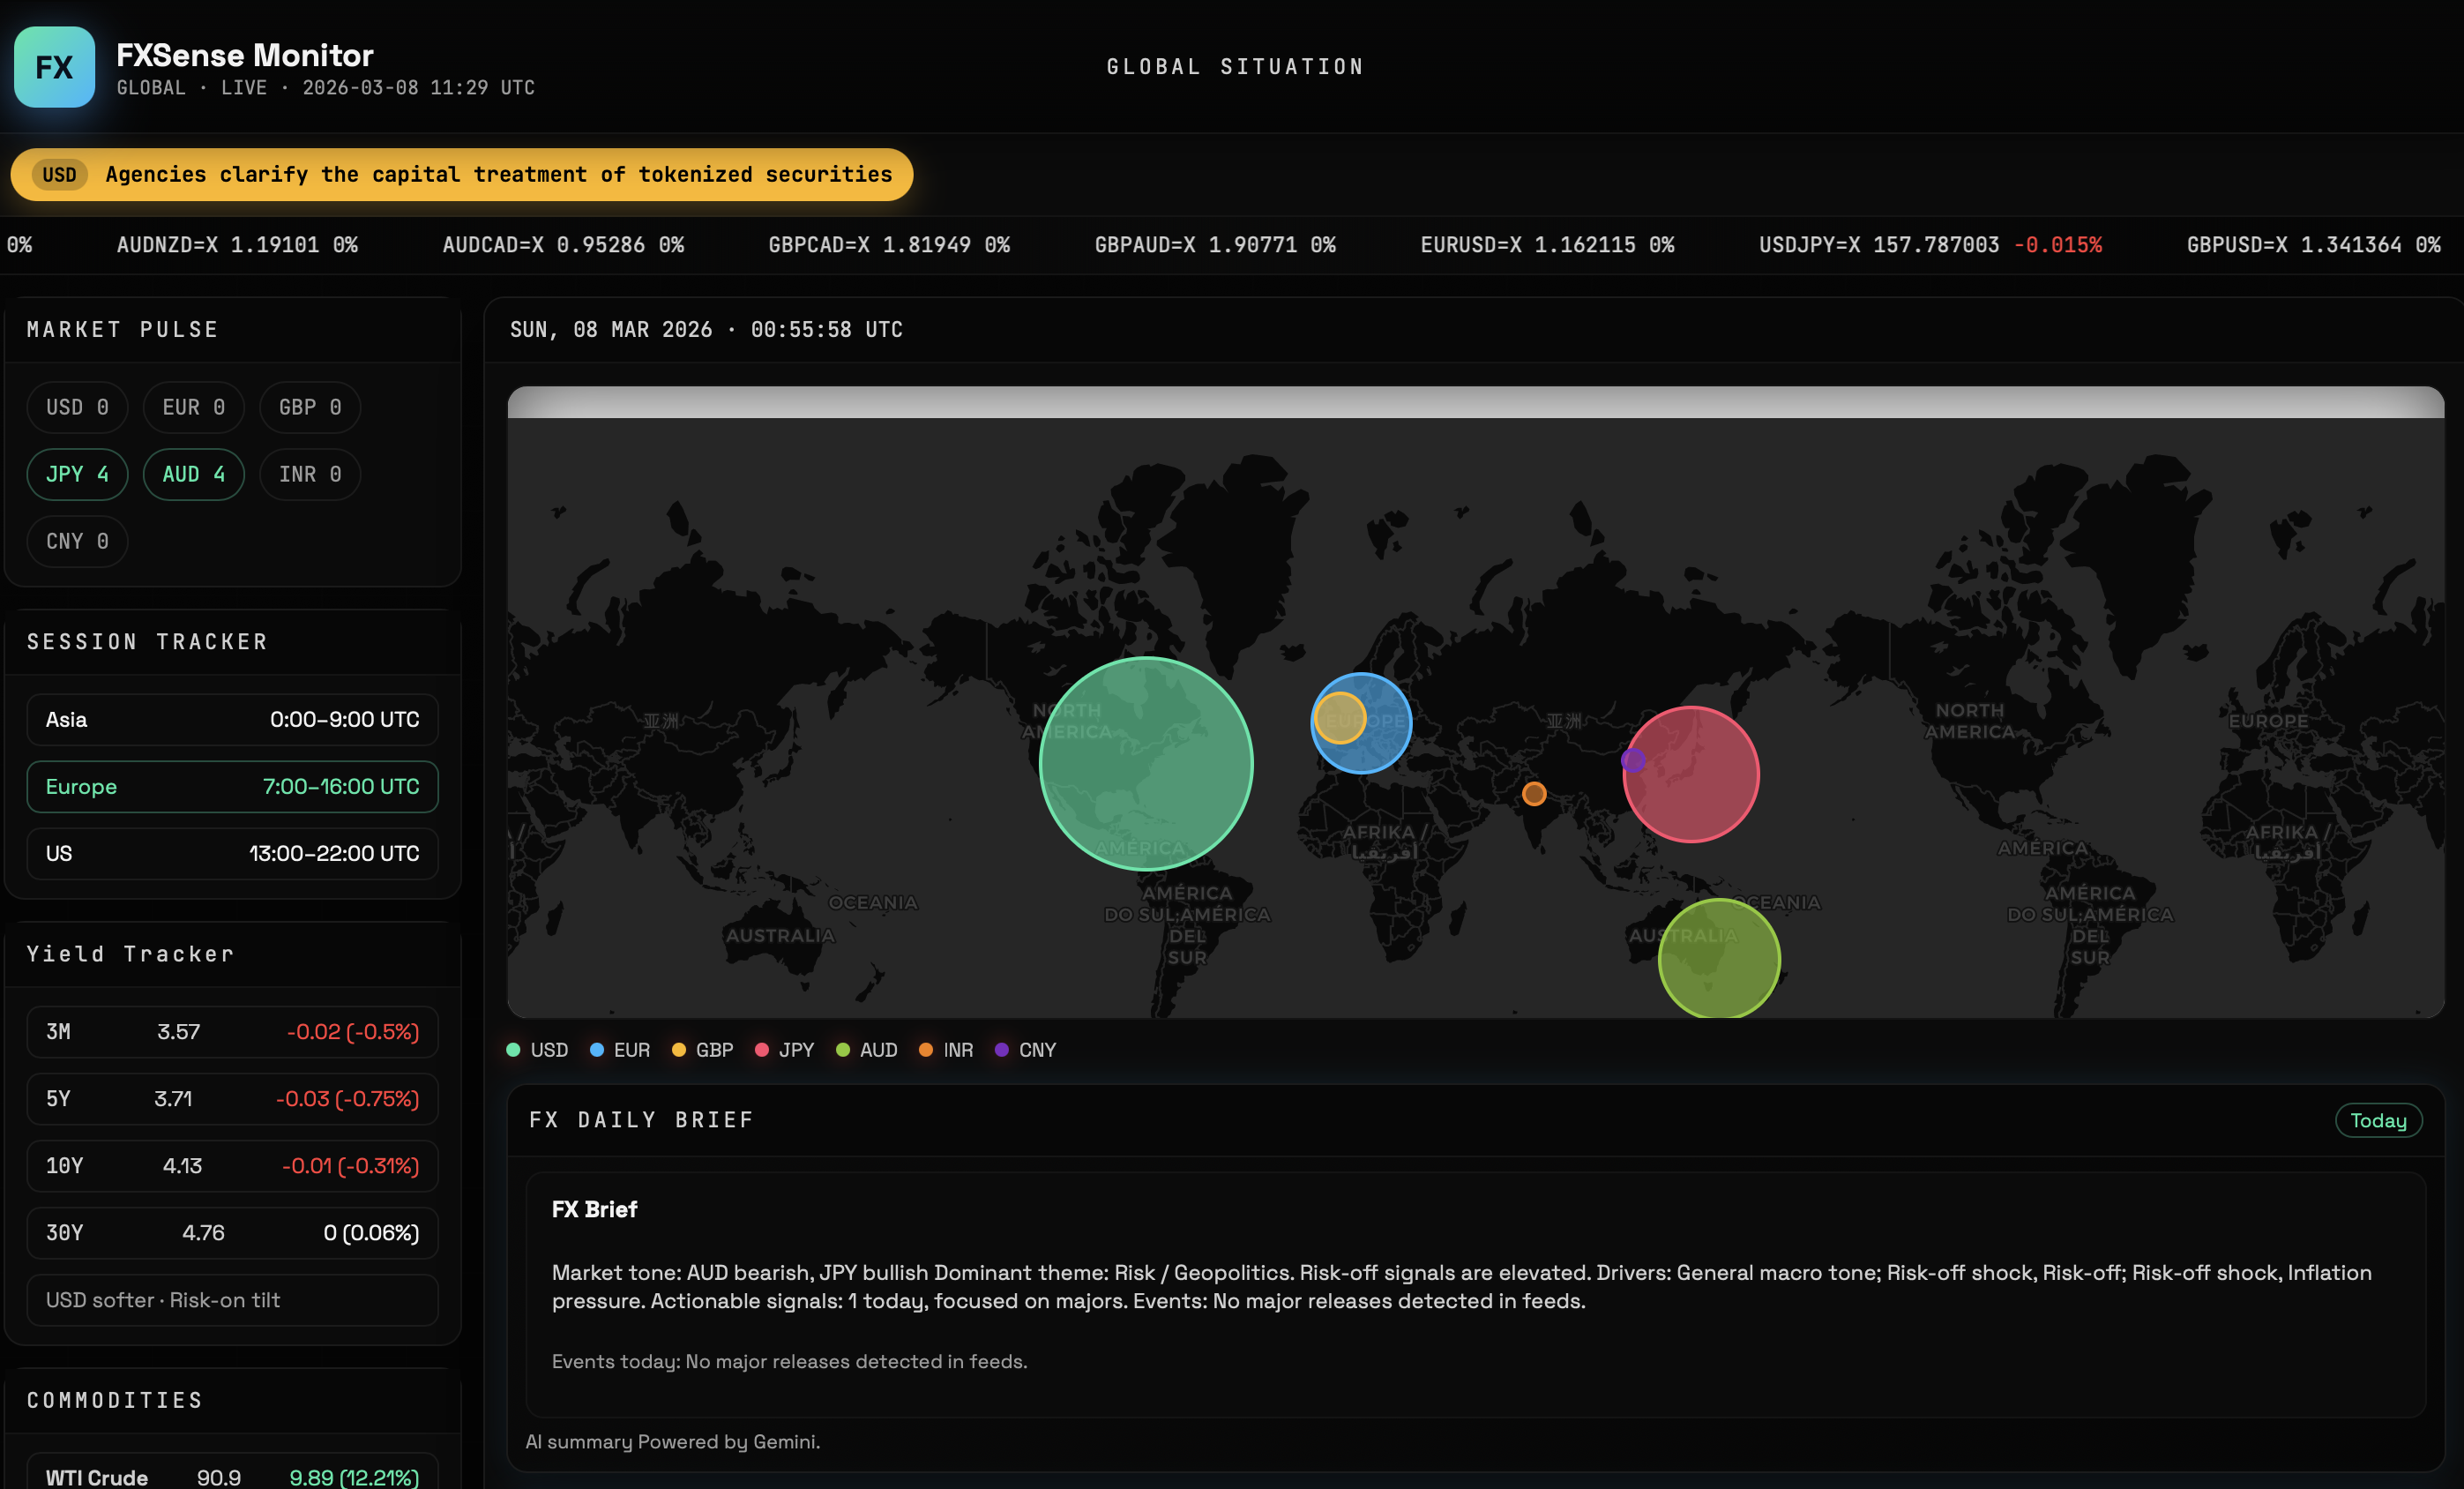Click the olive AUD bubble over Australia

[1718, 958]
